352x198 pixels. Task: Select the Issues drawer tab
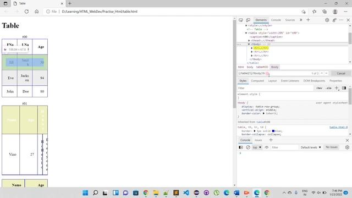pyautogui.click(x=258, y=140)
